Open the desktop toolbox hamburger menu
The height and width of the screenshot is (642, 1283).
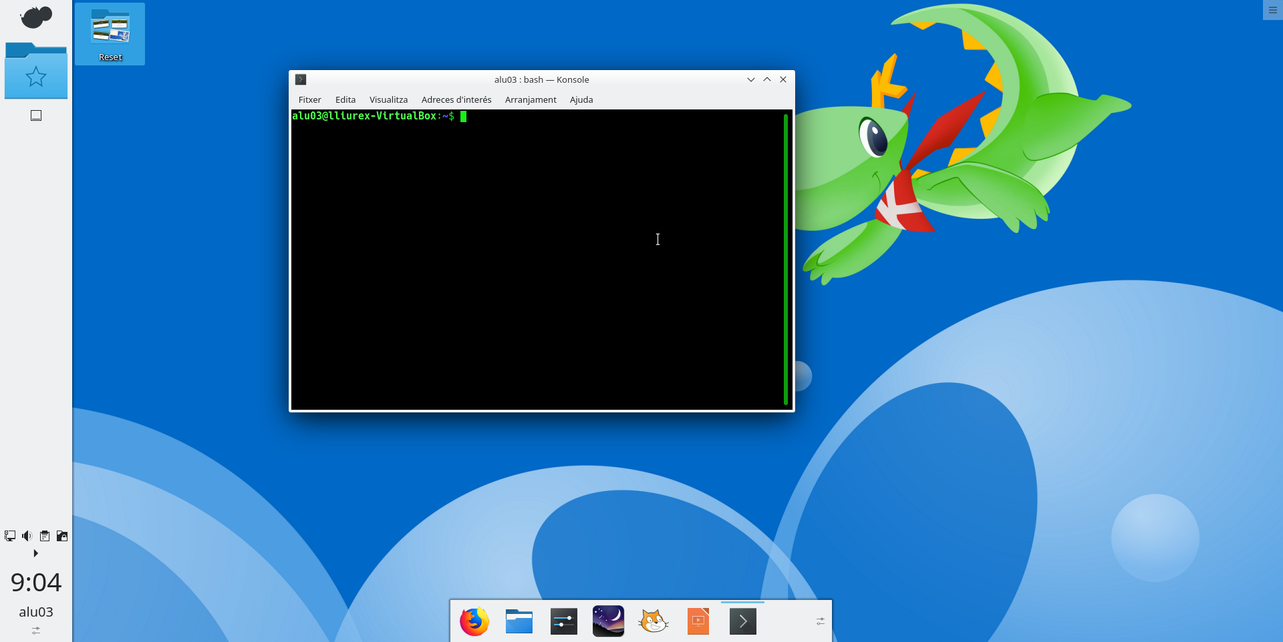tap(1272, 10)
